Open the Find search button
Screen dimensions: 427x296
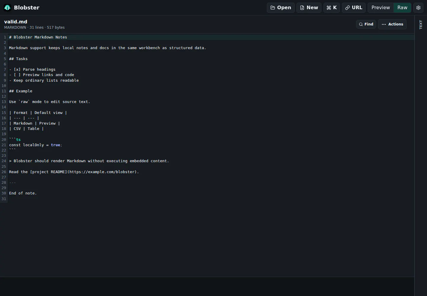tap(366, 24)
